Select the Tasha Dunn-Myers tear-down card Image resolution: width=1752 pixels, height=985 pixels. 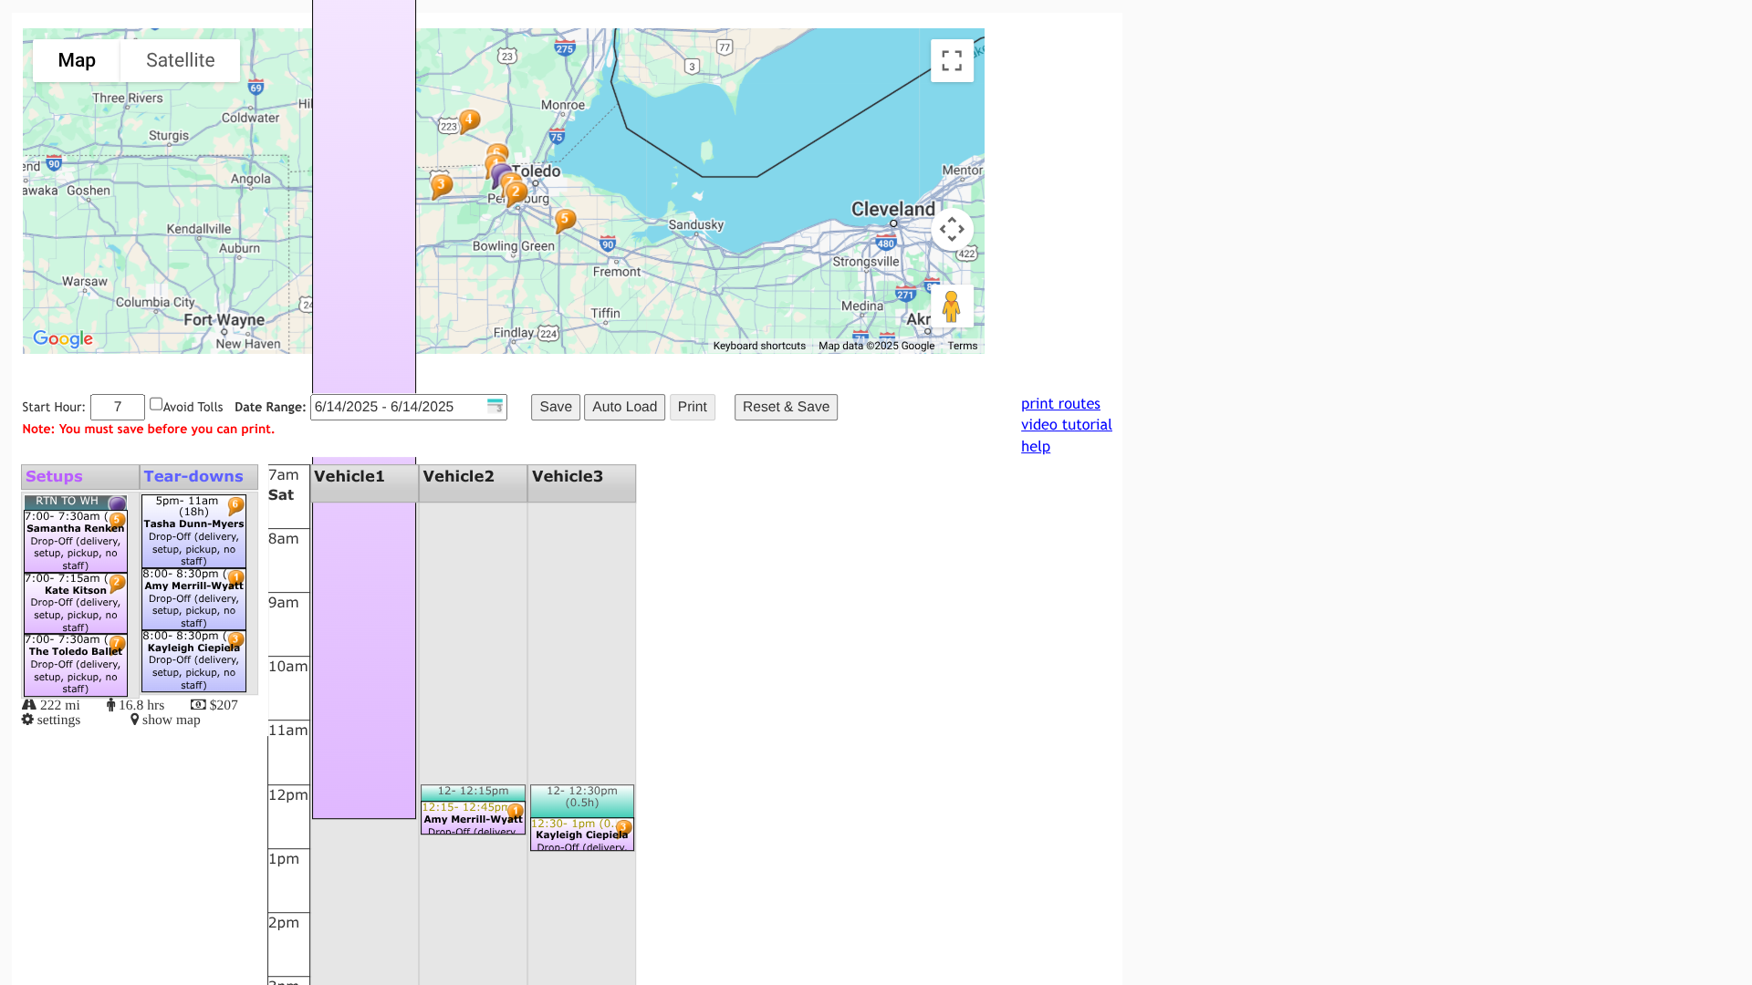(193, 531)
